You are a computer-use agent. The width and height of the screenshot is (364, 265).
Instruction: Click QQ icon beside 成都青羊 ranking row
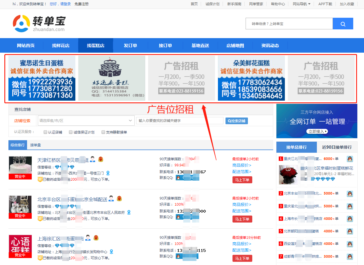[x=350, y=257]
